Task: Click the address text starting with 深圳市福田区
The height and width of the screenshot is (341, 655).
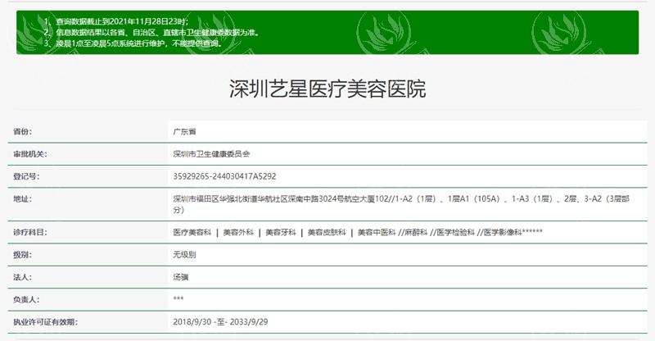Action: pos(401,204)
